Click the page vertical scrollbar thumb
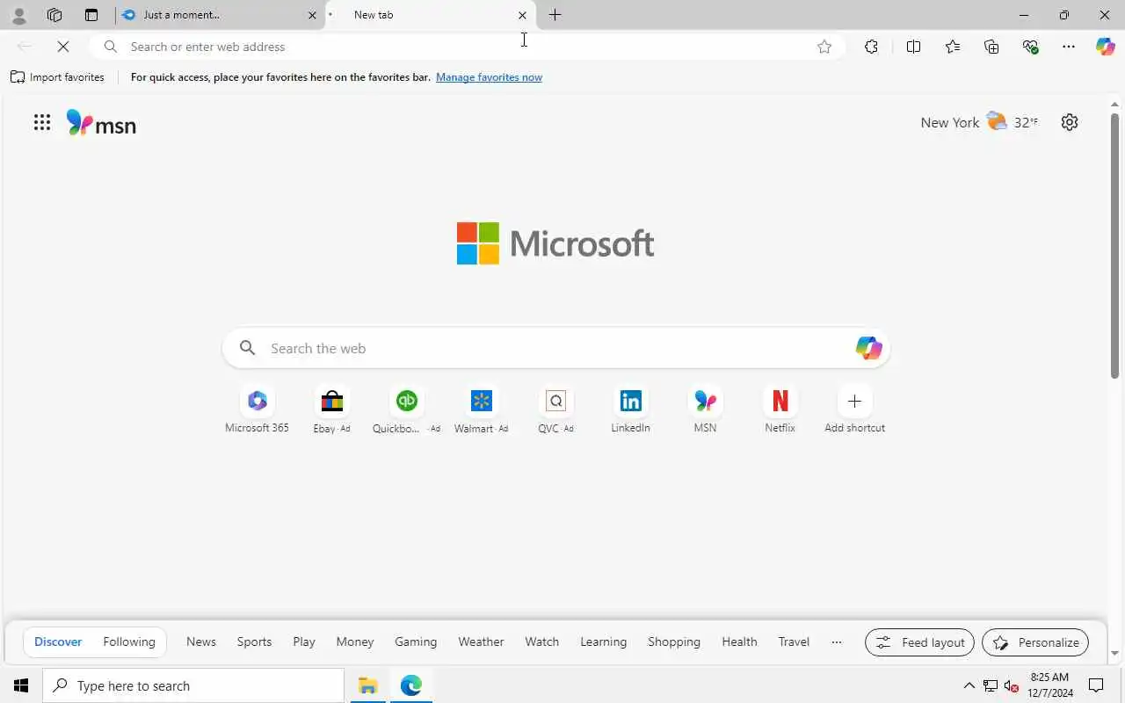Image resolution: width=1125 pixels, height=703 pixels. 1114,246
